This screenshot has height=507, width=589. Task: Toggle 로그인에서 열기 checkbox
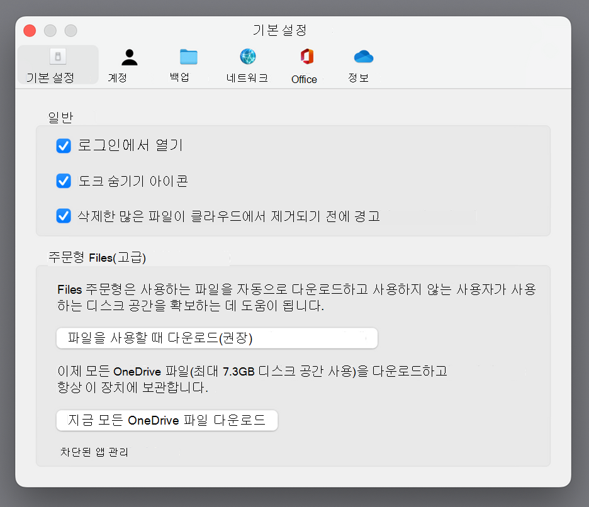[x=64, y=146]
